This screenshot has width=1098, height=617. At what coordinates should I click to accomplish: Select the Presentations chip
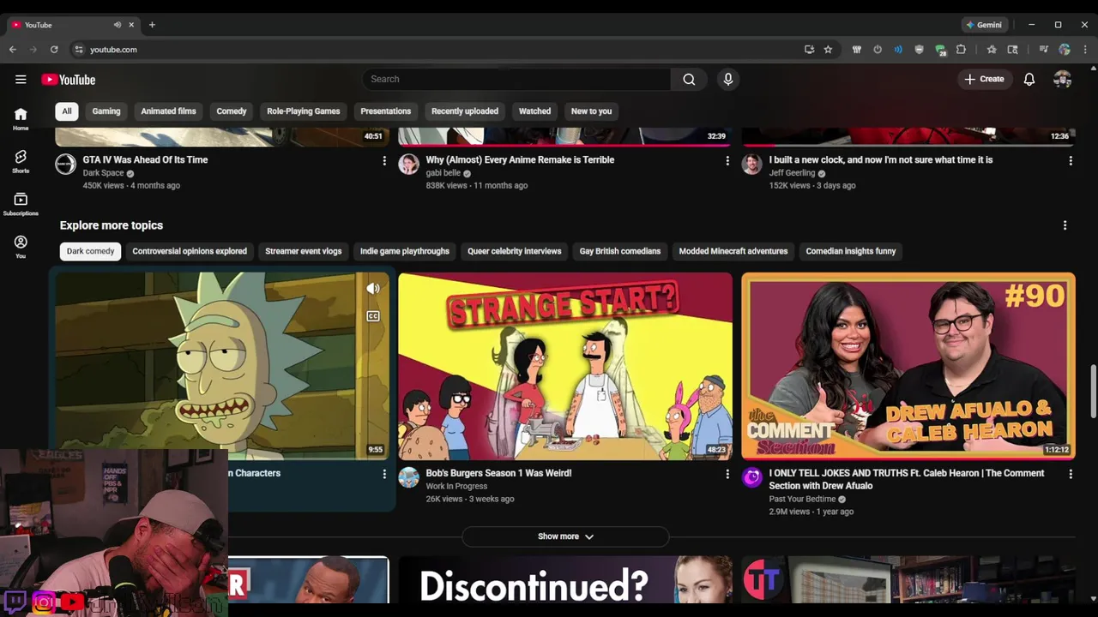pos(386,111)
